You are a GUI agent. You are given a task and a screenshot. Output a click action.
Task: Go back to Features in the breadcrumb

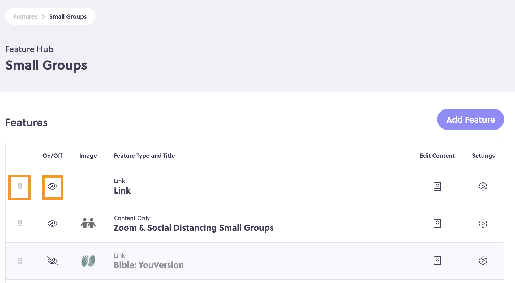point(25,16)
